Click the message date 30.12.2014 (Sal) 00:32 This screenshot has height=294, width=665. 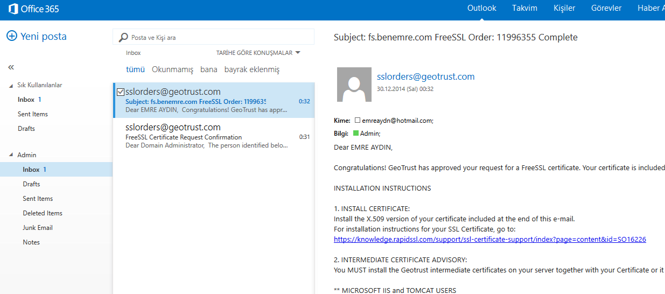pyautogui.click(x=405, y=89)
